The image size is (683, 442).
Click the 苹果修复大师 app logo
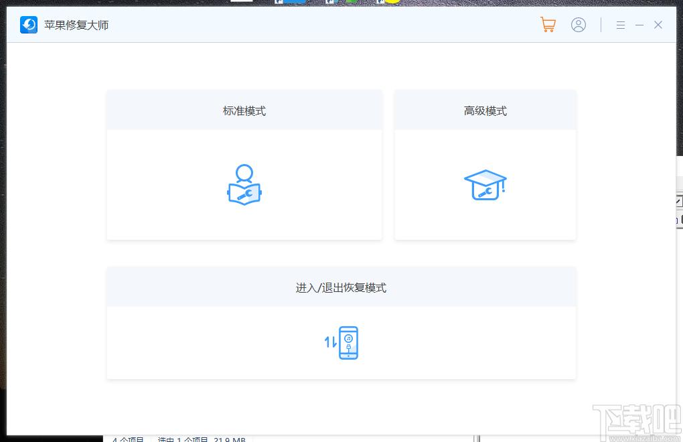(x=29, y=25)
